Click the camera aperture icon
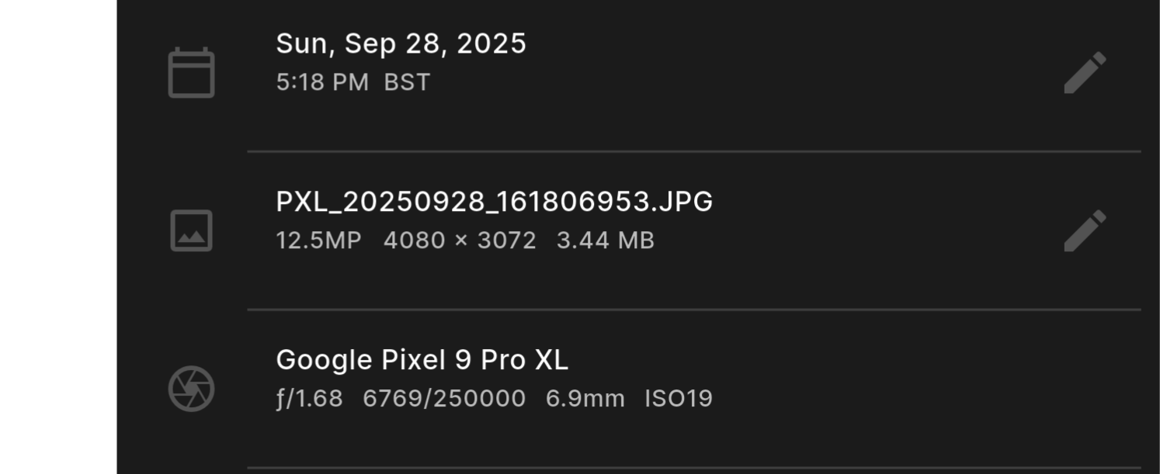Image resolution: width=1160 pixels, height=474 pixels. [191, 389]
